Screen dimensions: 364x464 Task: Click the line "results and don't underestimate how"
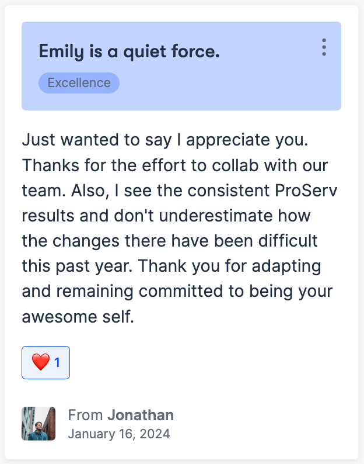pos(166,216)
